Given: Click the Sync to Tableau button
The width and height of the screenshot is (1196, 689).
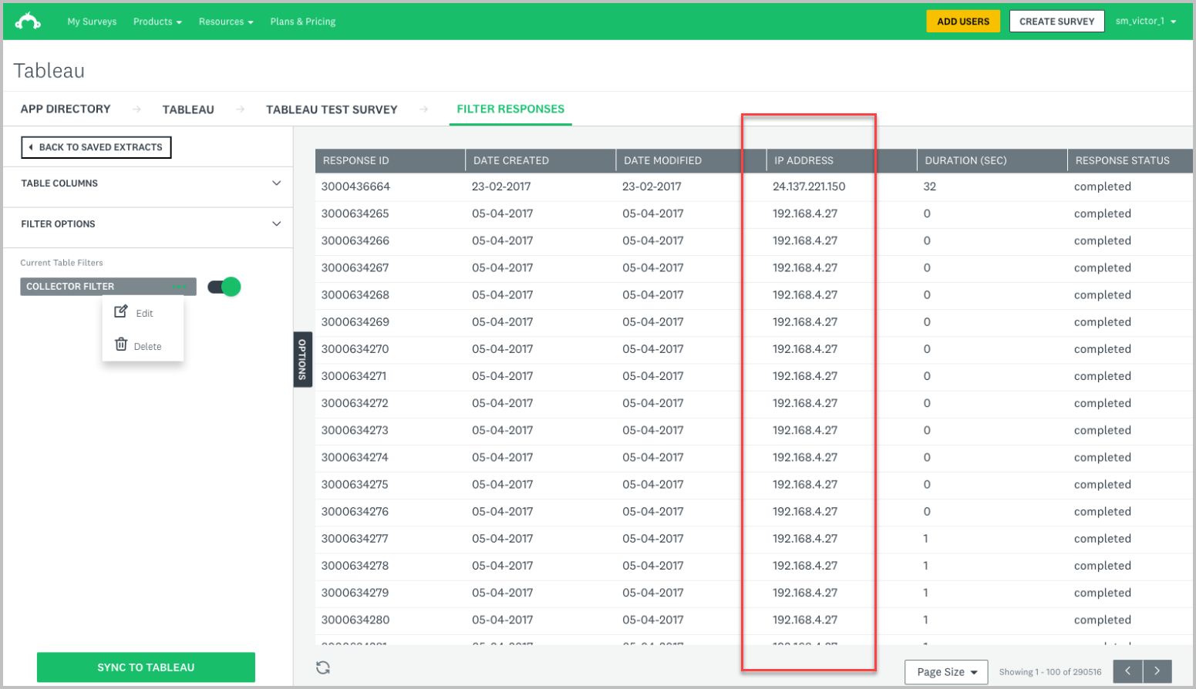Looking at the screenshot, I should pos(146,667).
